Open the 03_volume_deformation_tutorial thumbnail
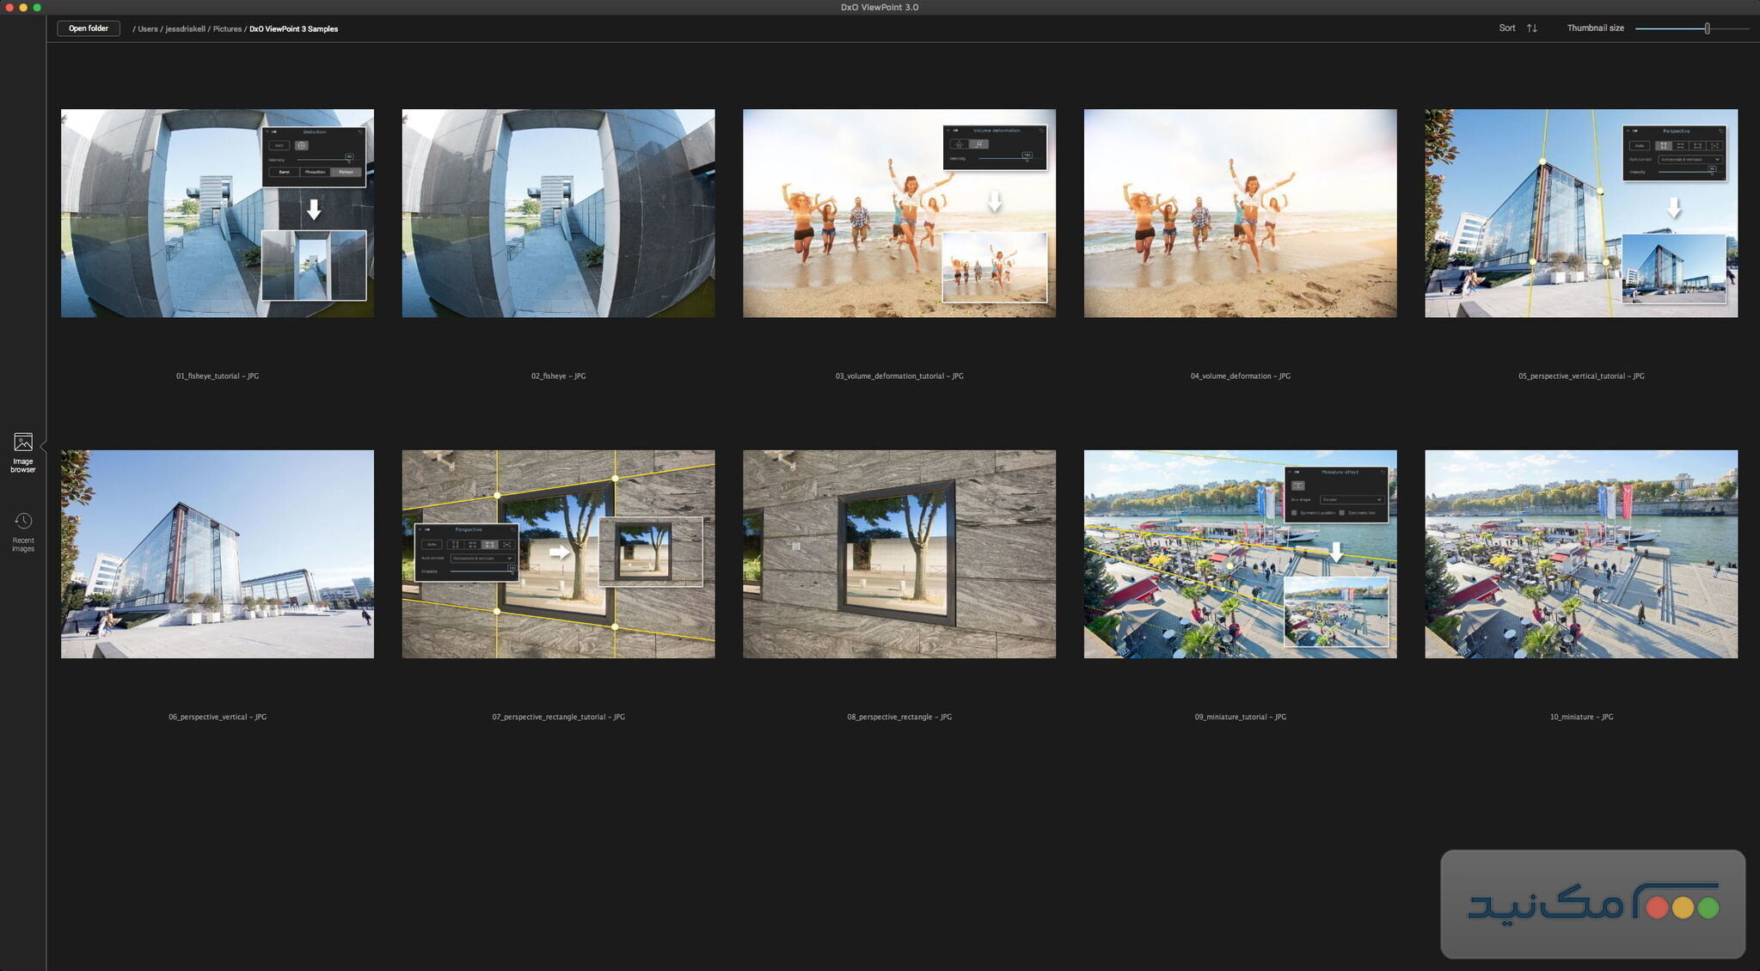This screenshot has height=971, width=1760. (898, 213)
